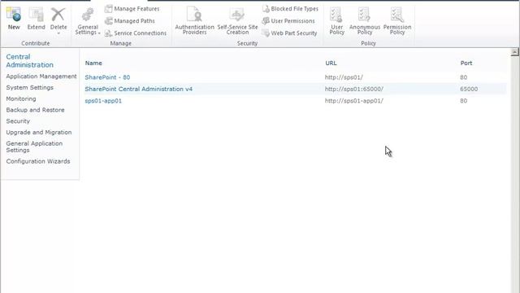Open the Security navigation link
This screenshot has width=520, height=293.
[18, 121]
